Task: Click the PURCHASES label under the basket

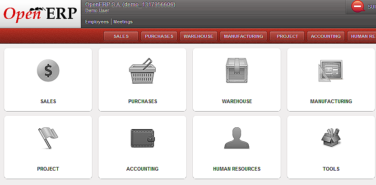Action: click(143, 101)
